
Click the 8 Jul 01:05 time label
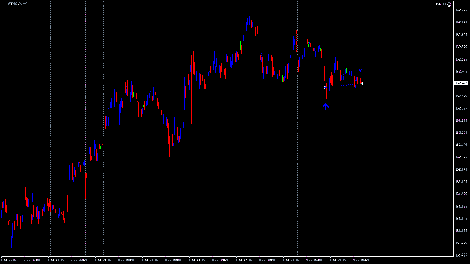(103, 259)
